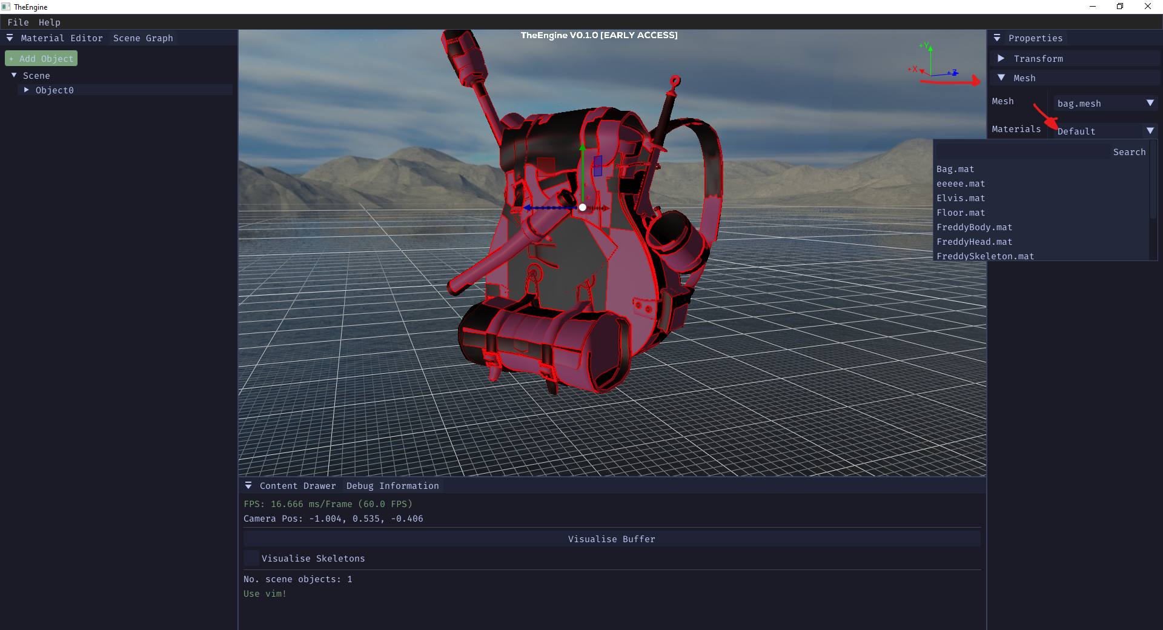Open the File menu
The width and height of the screenshot is (1163, 630).
pyautogui.click(x=18, y=22)
